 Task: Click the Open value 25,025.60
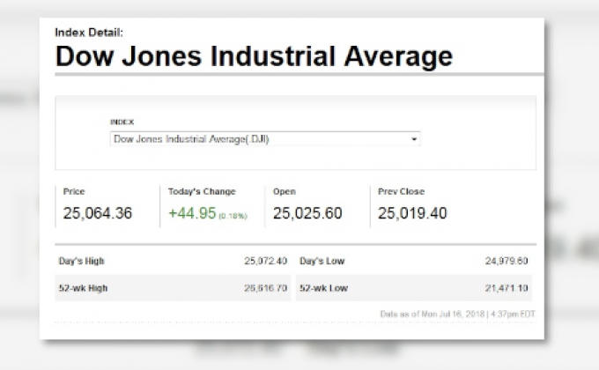pos(307,213)
